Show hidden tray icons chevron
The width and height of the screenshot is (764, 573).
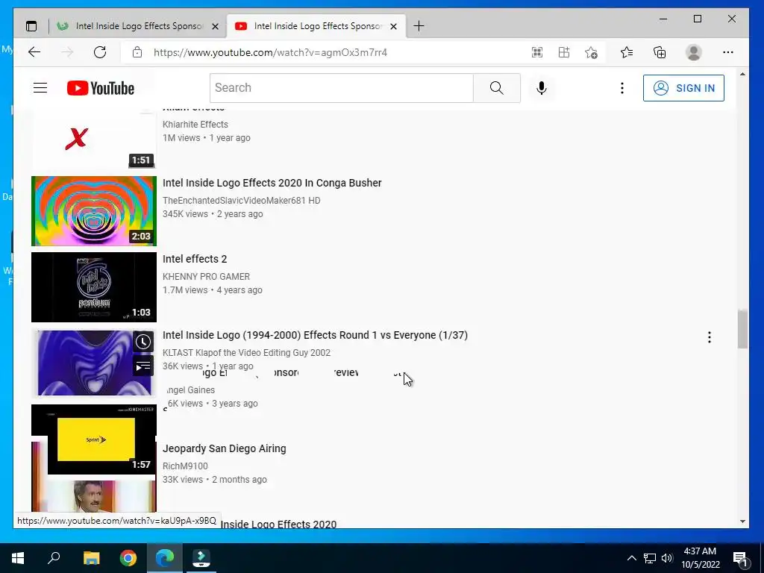tap(631, 558)
